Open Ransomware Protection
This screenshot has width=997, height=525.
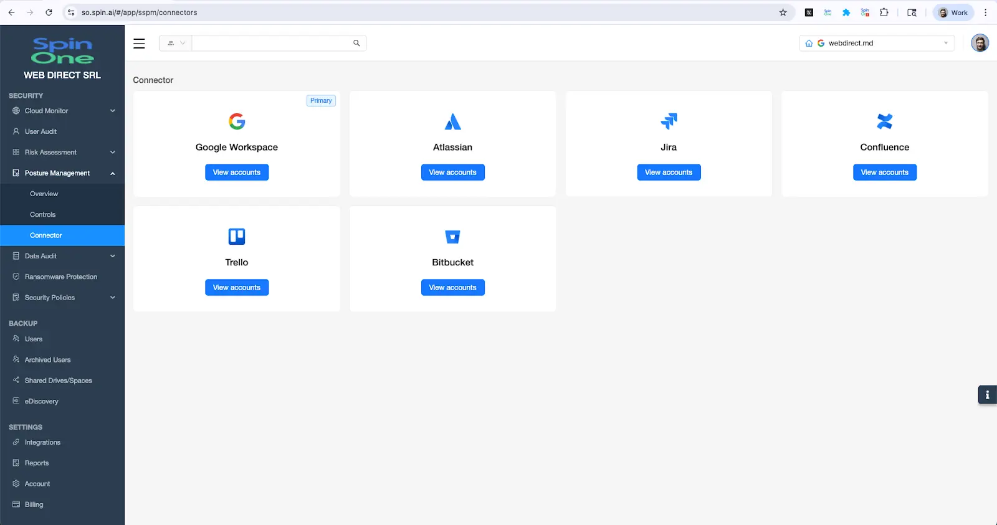[x=62, y=277]
